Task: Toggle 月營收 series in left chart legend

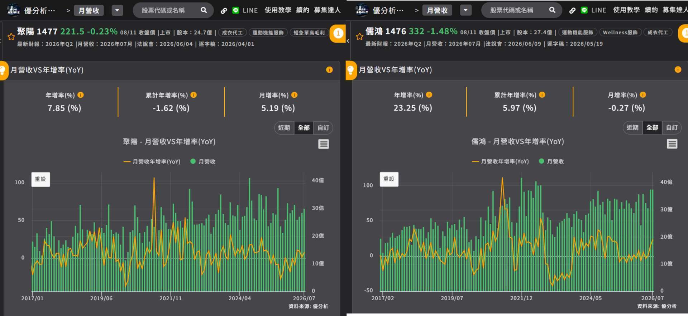Action: point(203,161)
